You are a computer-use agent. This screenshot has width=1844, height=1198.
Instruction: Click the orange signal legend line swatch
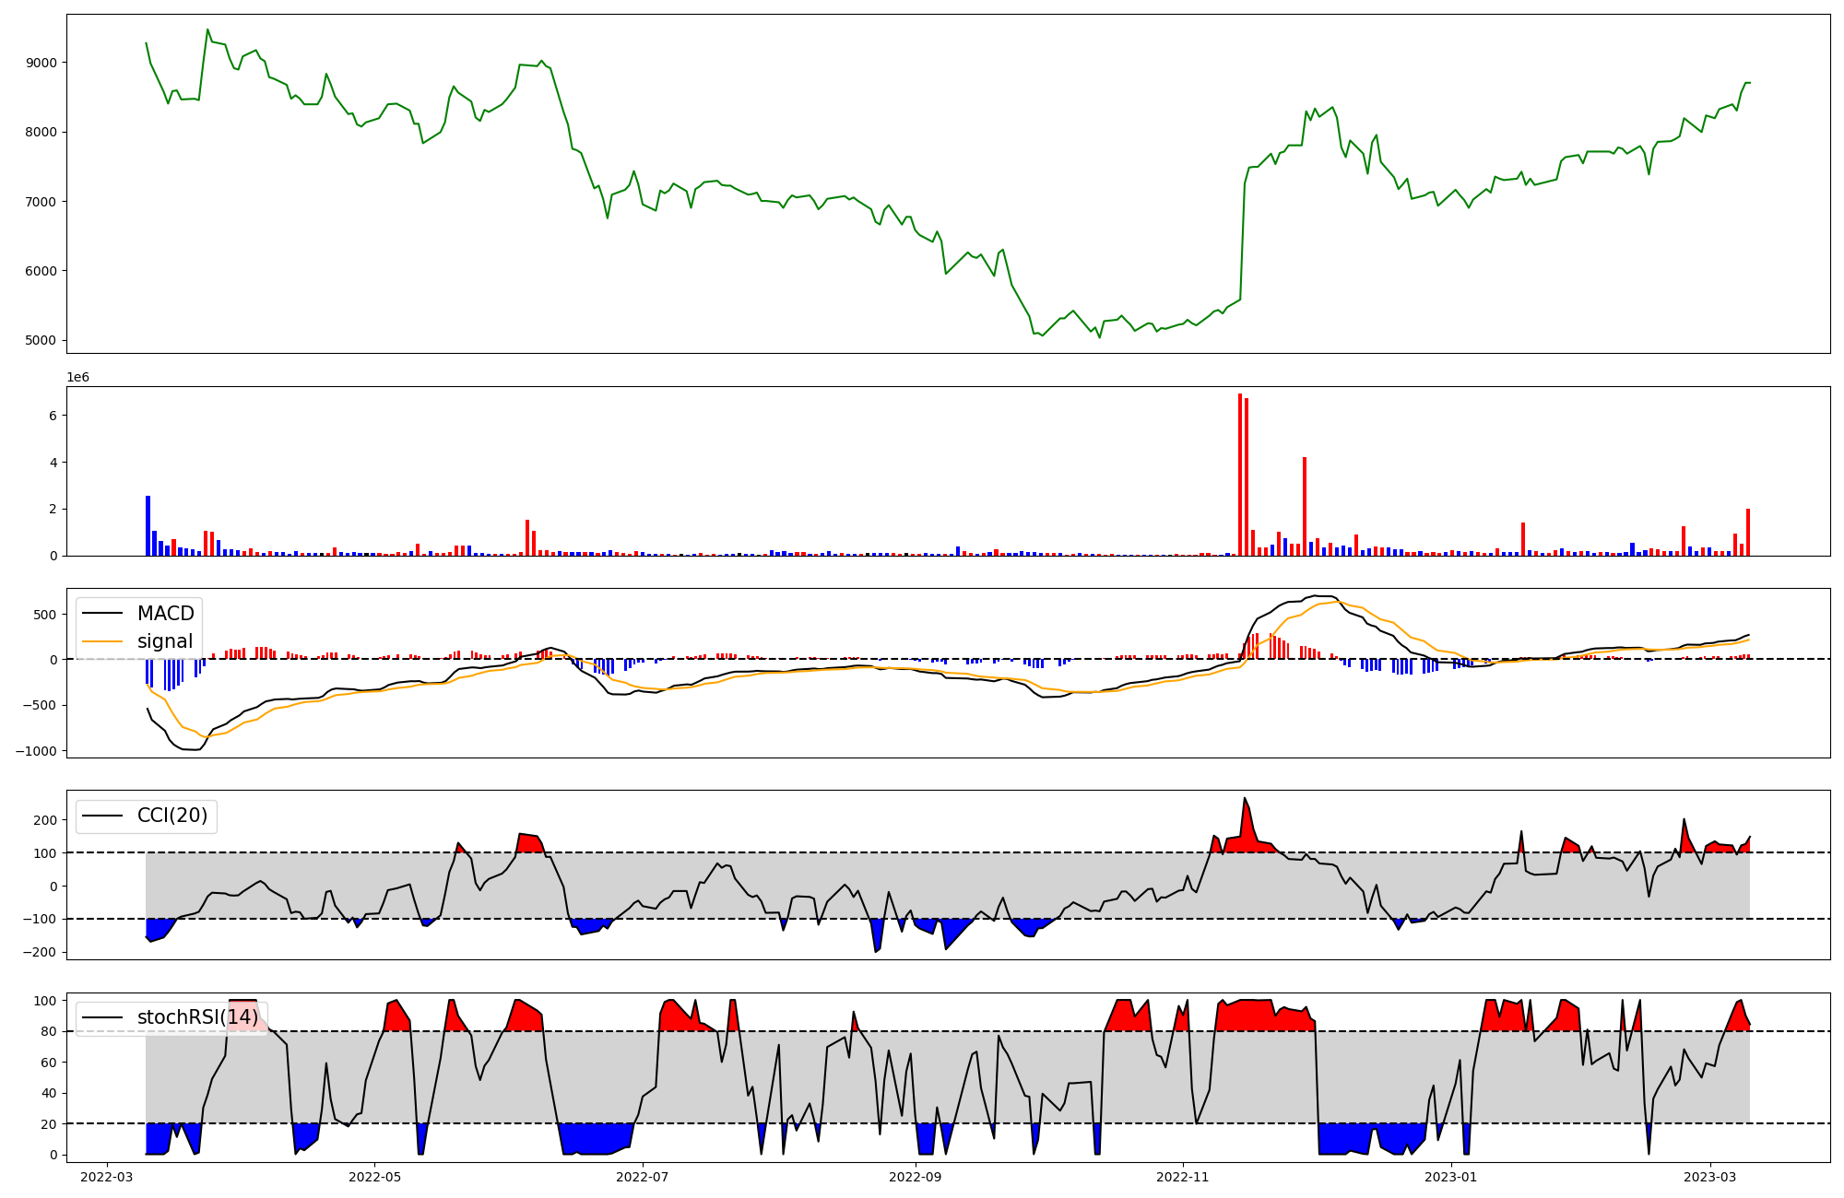[x=104, y=641]
